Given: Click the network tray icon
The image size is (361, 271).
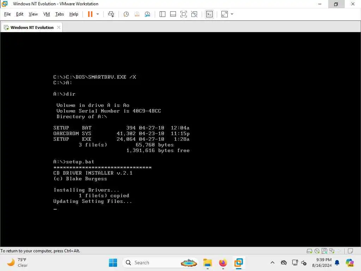Looking at the screenshot, I should coord(295,263).
